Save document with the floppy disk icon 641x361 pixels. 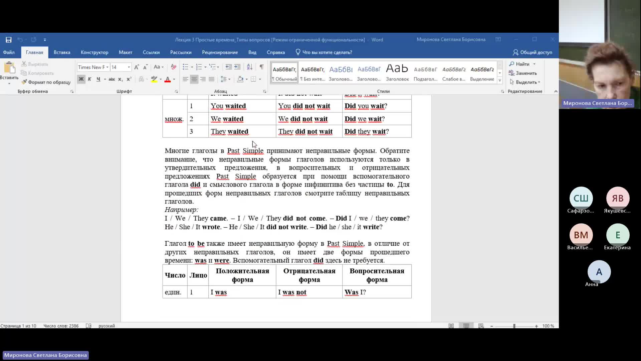[x=9, y=40]
